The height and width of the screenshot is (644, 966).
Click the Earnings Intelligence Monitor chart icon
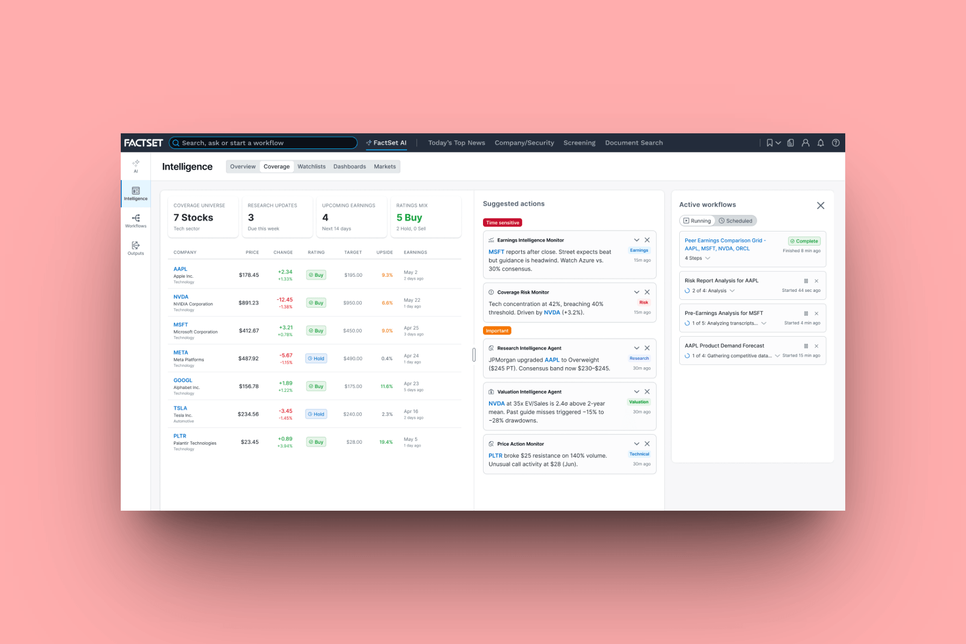[491, 240]
